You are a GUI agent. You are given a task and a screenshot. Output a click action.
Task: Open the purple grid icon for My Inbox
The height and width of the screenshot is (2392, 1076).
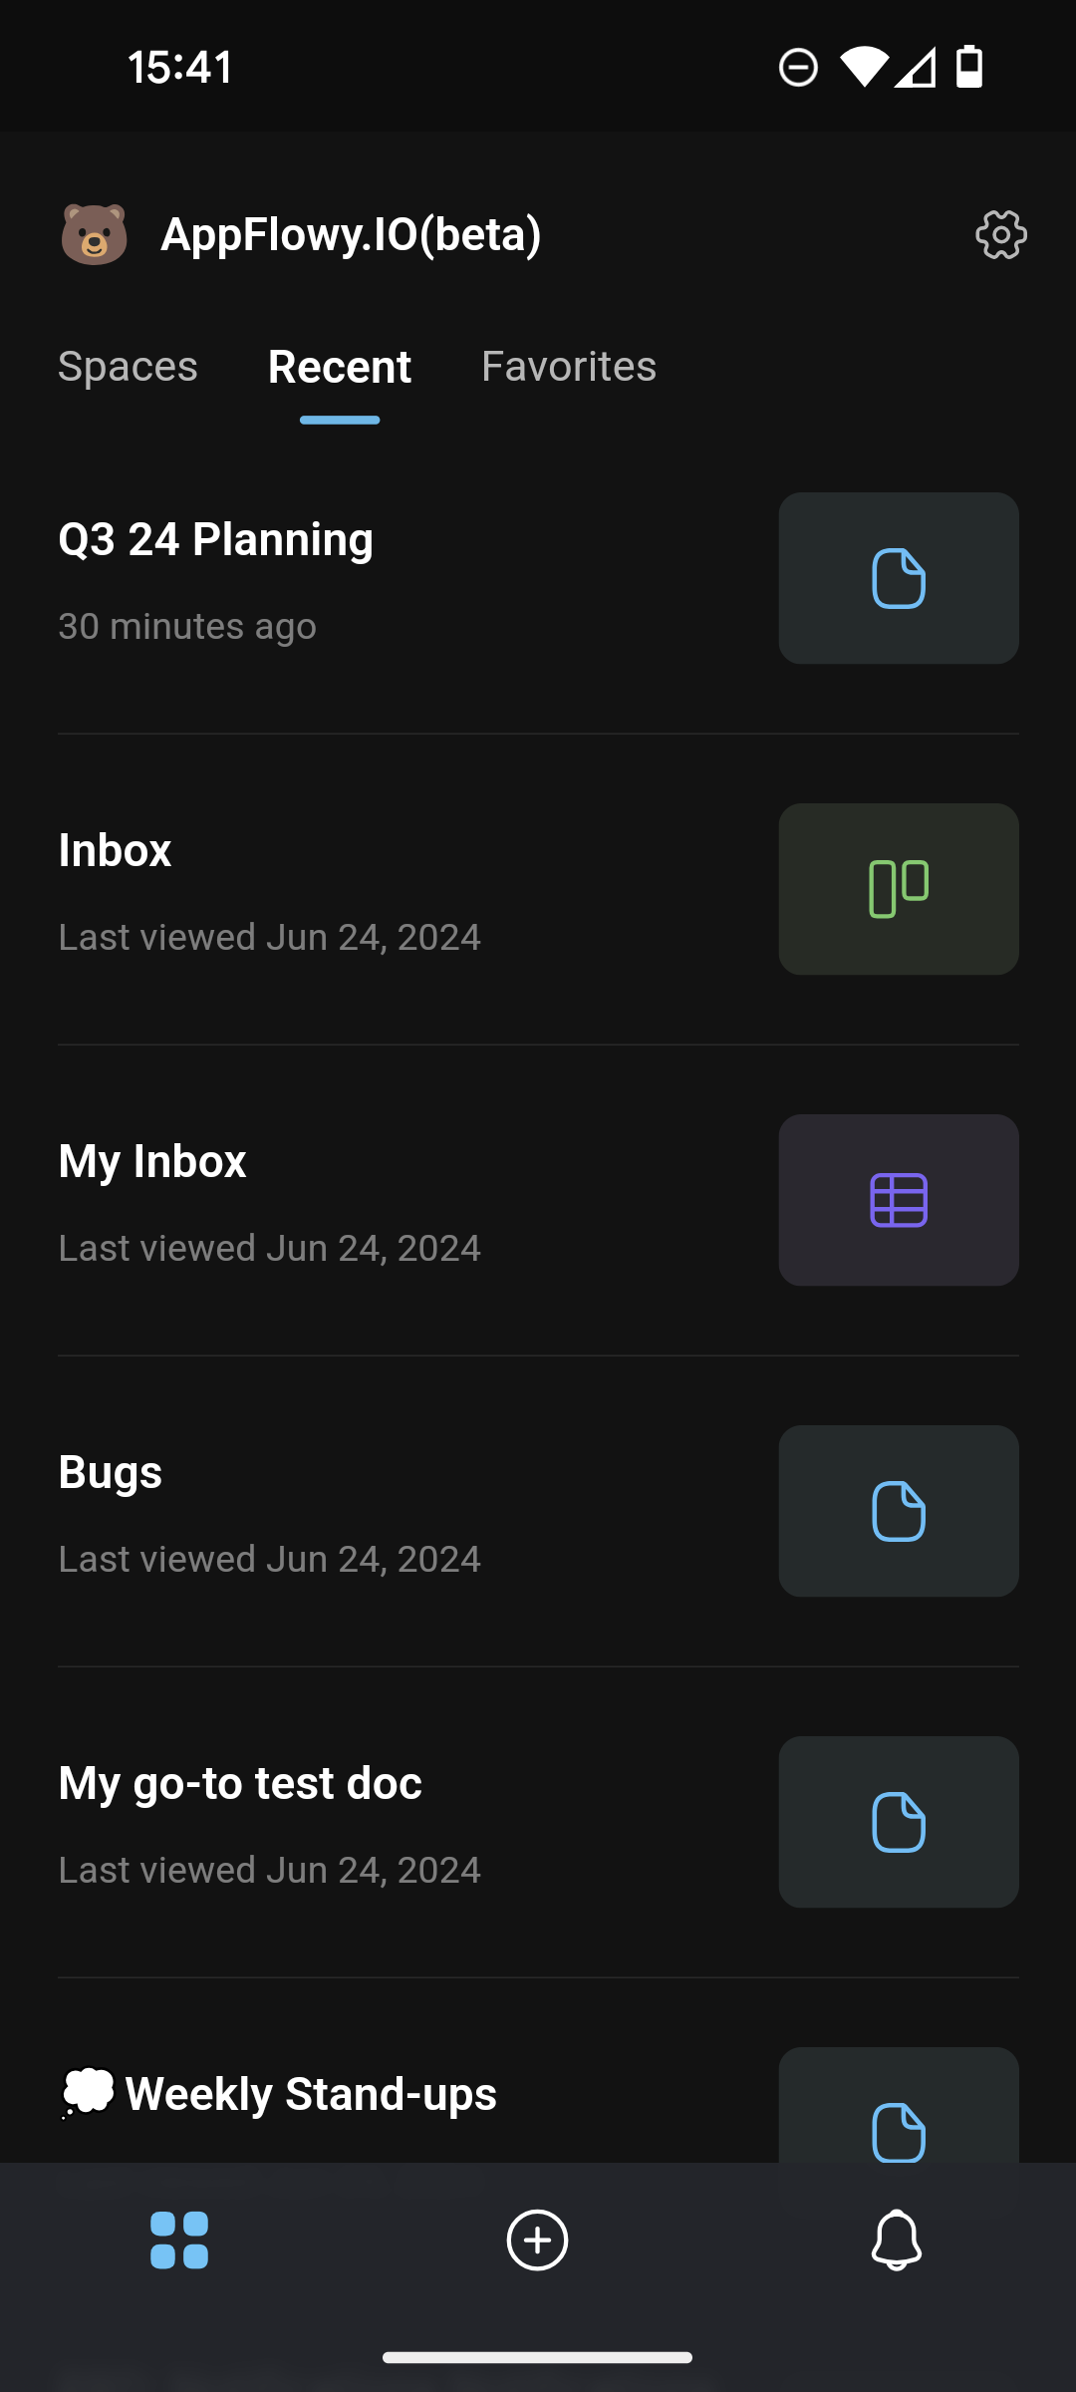899,1200
